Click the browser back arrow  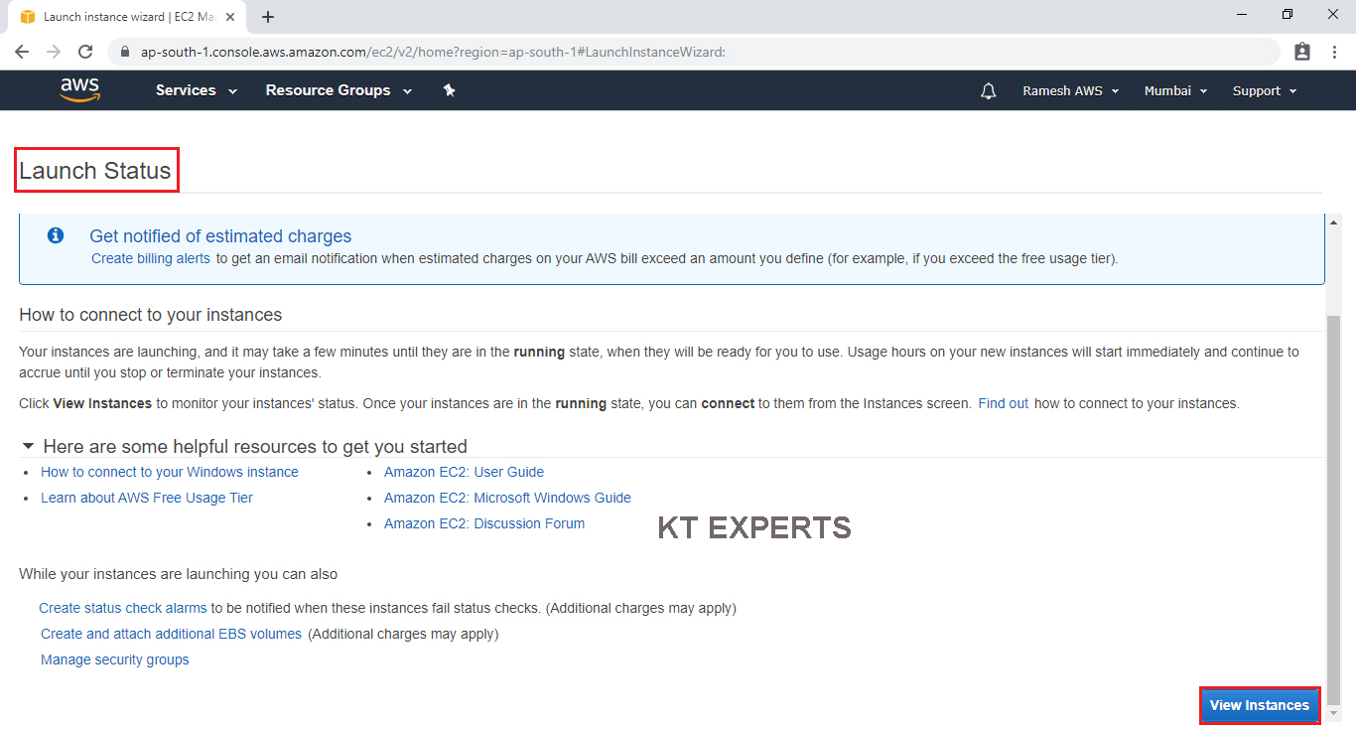click(22, 52)
